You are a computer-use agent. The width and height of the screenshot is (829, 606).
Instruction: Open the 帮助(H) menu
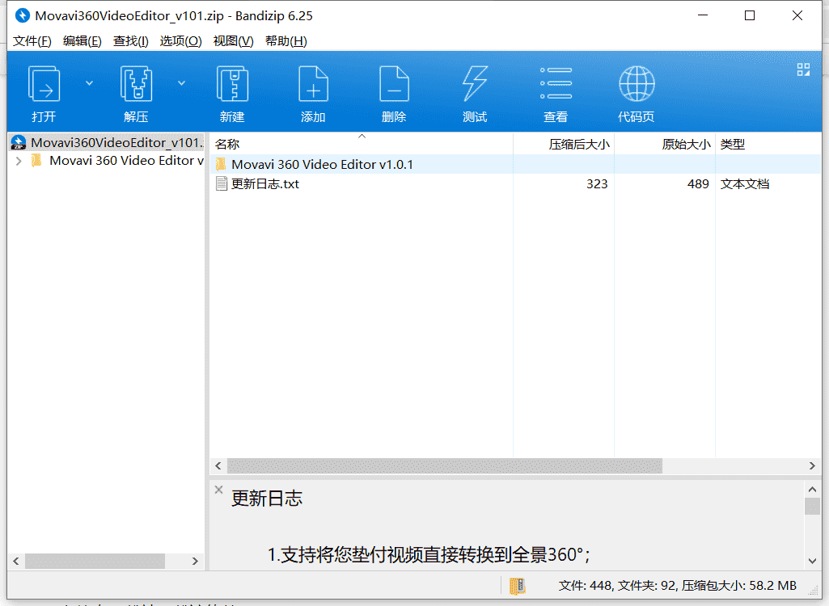[x=286, y=40]
